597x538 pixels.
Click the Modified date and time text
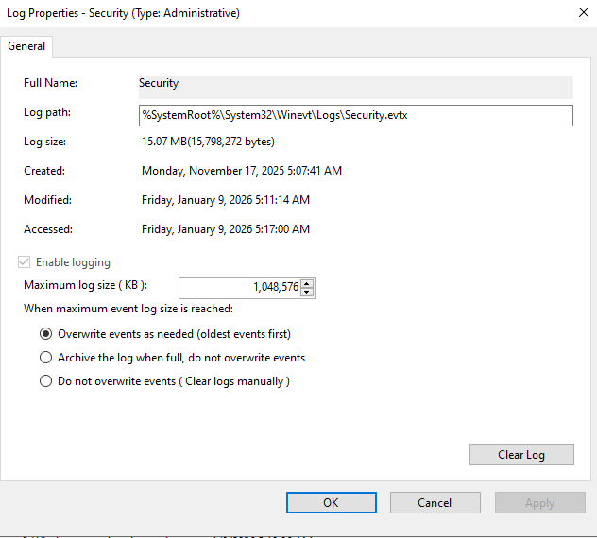point(225,200)
